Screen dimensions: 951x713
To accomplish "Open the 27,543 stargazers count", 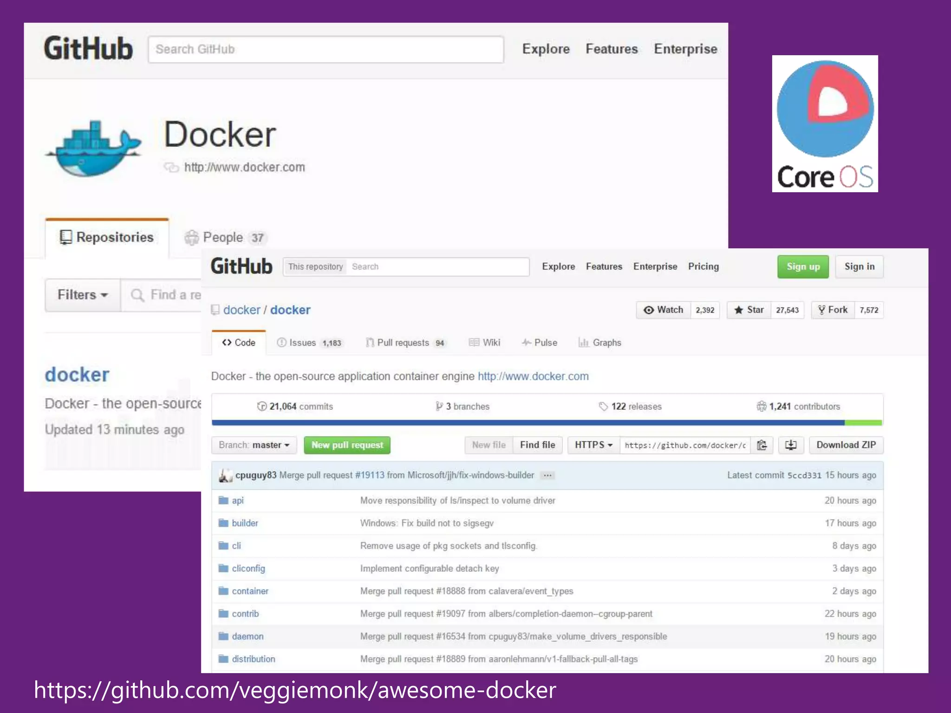I will click(787, 310).
